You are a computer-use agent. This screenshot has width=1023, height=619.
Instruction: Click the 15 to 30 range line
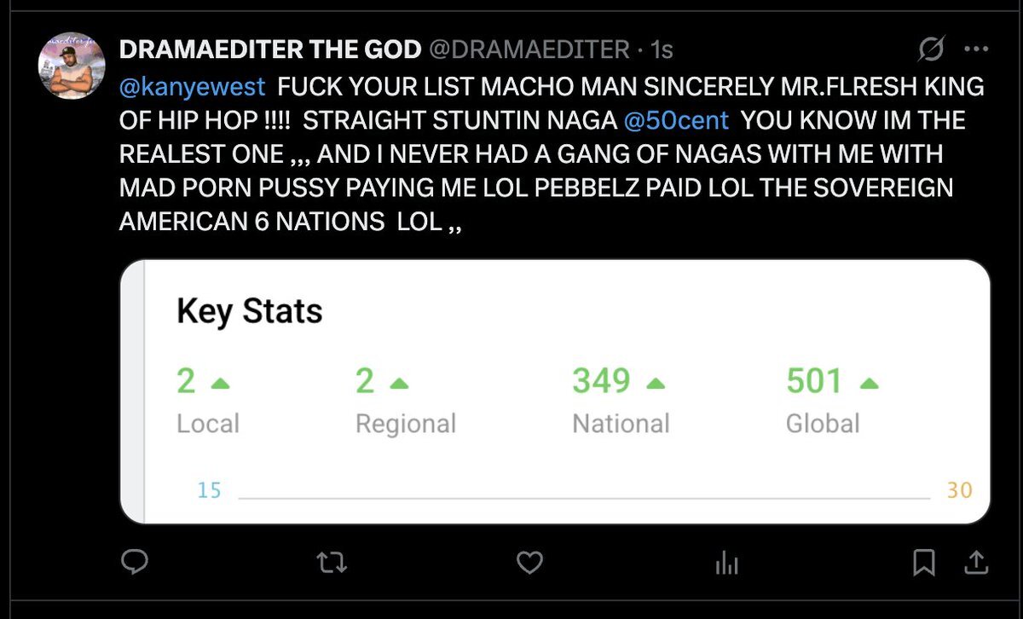(584, 495)
